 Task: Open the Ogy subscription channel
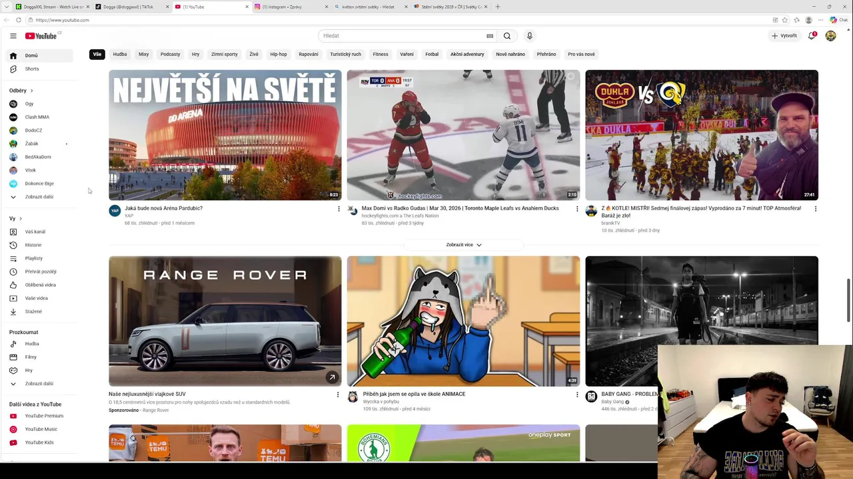tap(39, 104)
